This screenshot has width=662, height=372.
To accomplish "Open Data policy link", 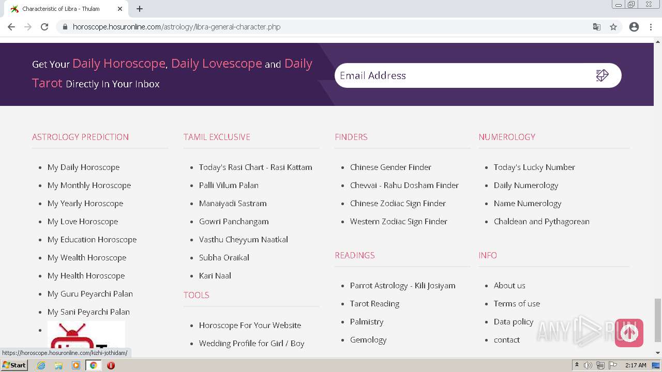I will (x=514, y=321).
